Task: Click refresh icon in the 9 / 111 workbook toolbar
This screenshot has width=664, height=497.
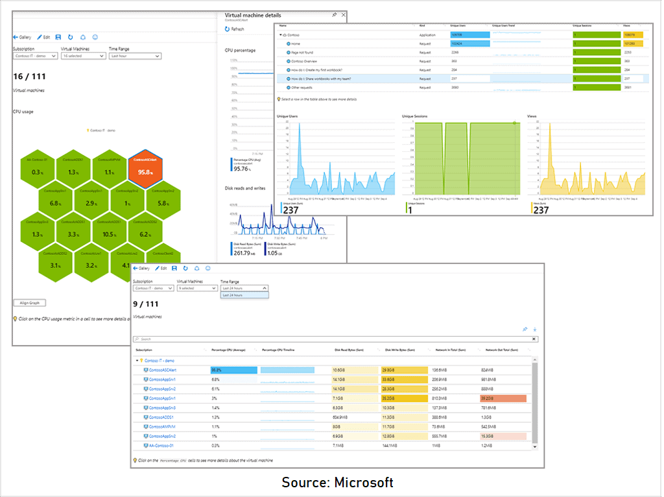Action: coord(185,268)
